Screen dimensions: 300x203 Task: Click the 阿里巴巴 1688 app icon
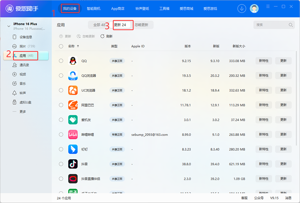coord(73,105)
